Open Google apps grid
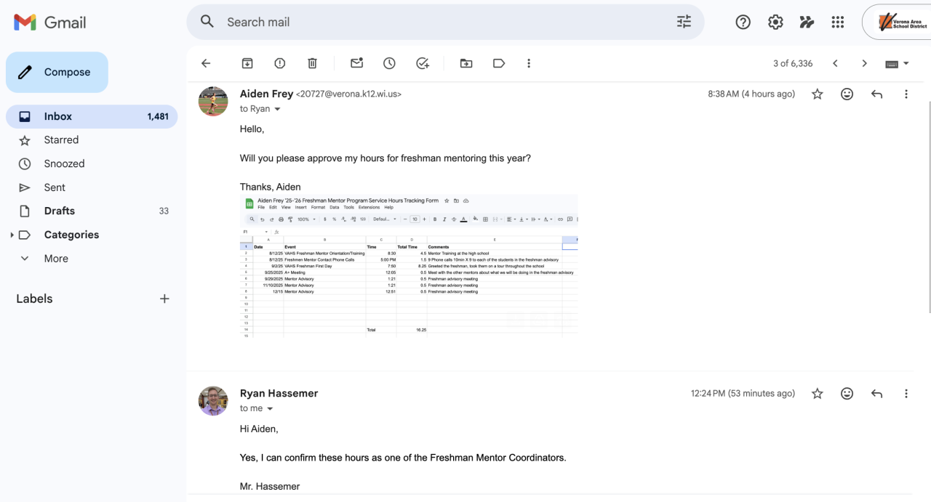931x502 pixels. [x=838, y=22]
